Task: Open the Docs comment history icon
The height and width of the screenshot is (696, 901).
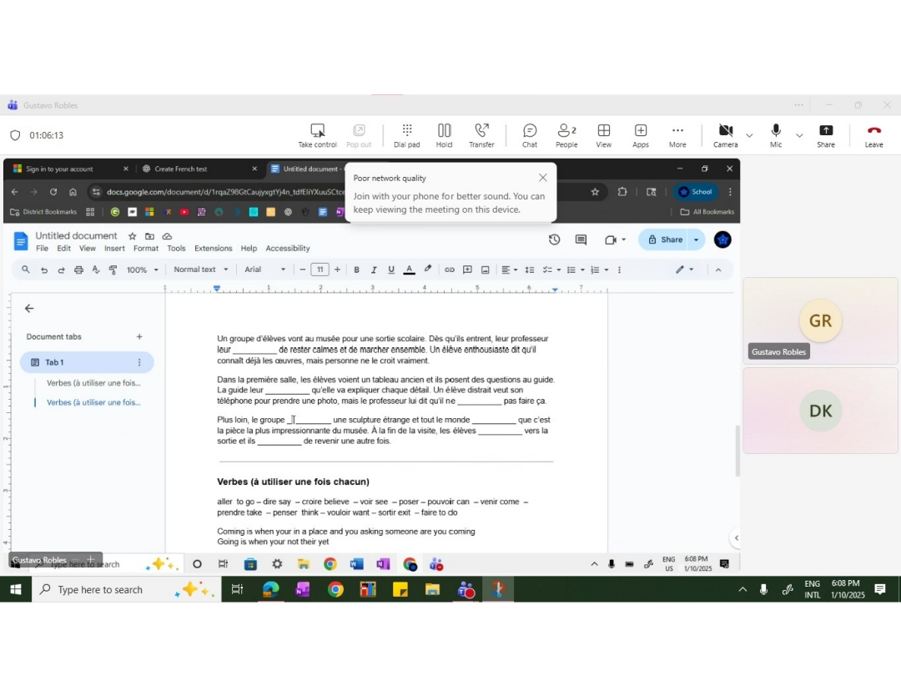Action: click(x=581, y=240)
